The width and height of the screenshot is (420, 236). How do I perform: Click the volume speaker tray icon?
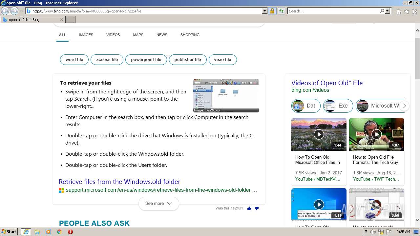pyautogui.click(x=373, y=232)
